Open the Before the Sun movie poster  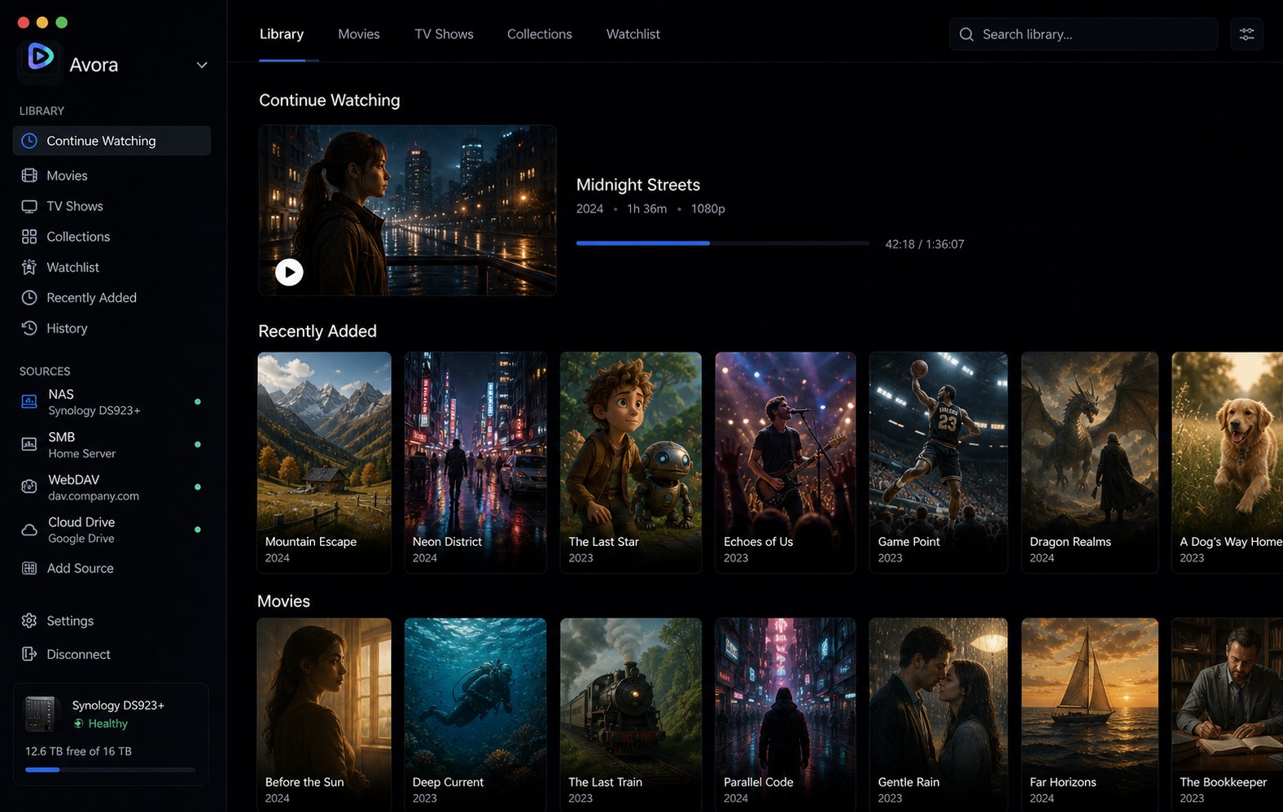point(324,715)
